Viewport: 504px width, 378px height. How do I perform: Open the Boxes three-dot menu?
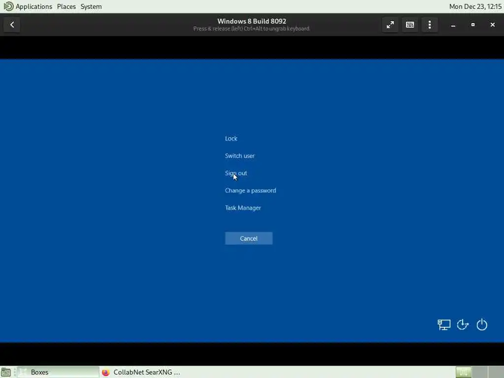coord(429,25)
